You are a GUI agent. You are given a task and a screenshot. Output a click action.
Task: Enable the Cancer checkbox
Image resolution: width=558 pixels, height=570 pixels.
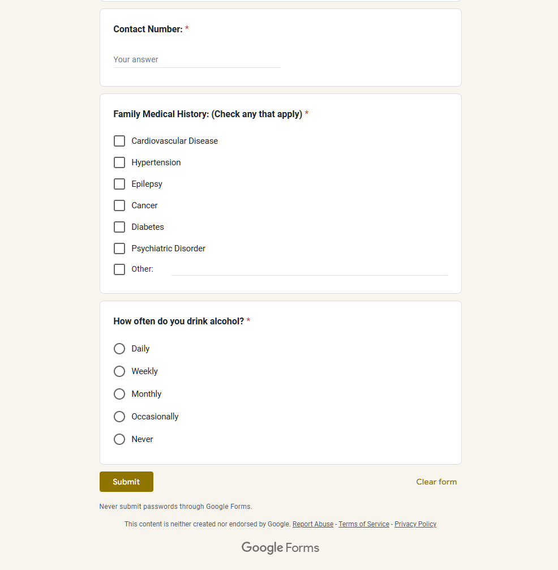(119, 205)
